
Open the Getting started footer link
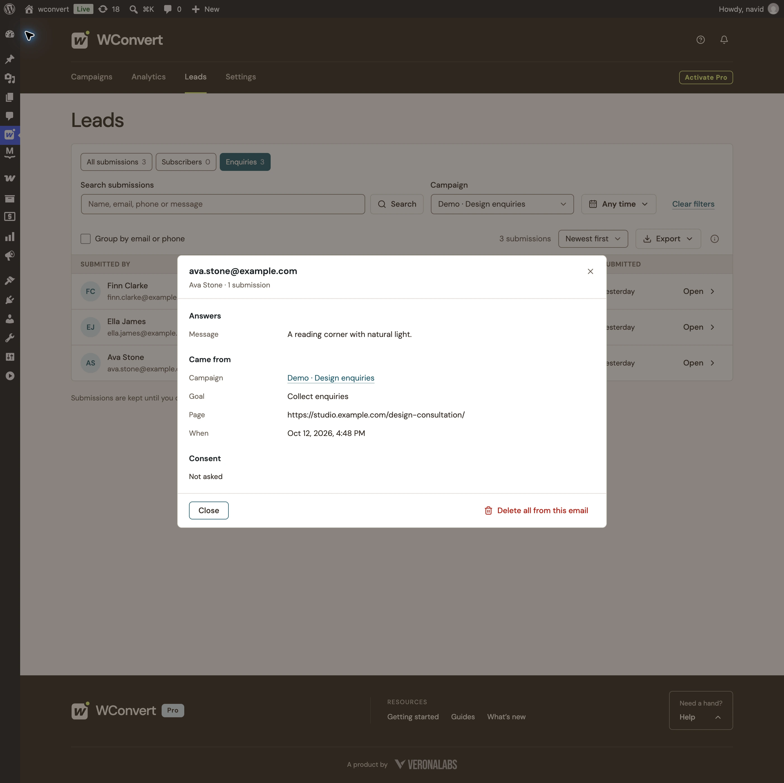coord(413,717)
